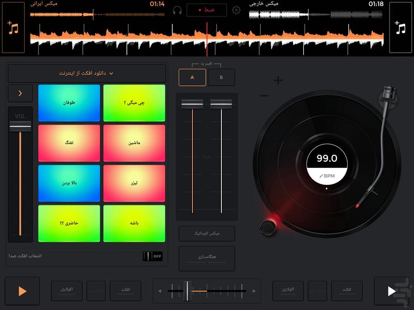Click the minus pitch icon near turntable

coord(264,96)
